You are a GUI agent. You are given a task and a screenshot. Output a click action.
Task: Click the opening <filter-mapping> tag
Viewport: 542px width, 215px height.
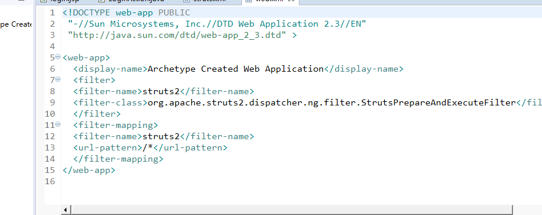(116, 125)
